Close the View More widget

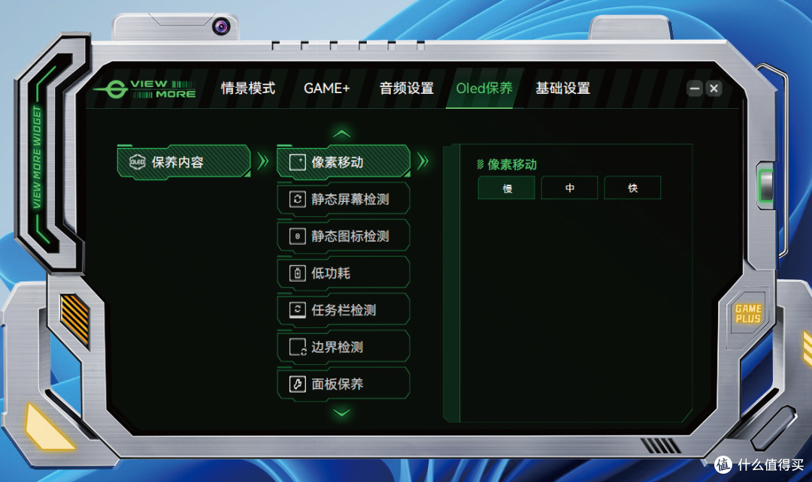(x=714, y=89)
